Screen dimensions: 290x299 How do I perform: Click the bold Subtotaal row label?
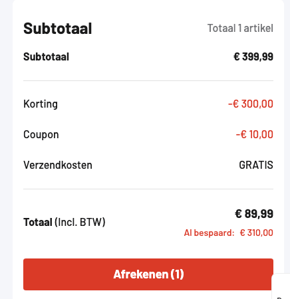(x=46, y=56)
